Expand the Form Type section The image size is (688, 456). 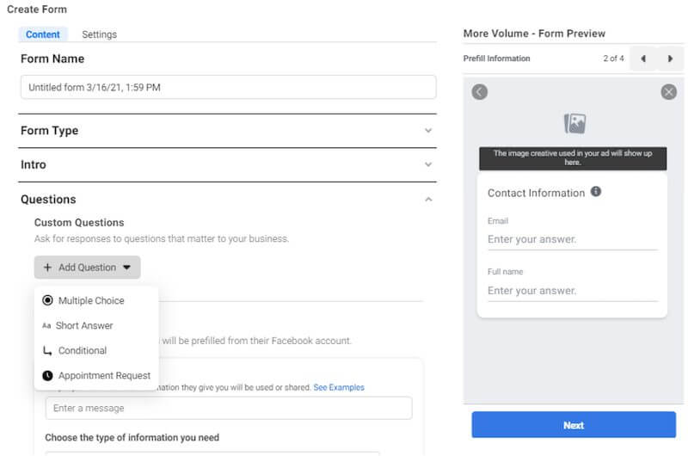pos(428,131)
